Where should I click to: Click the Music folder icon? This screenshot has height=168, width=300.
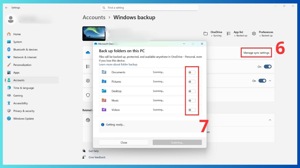point(104,100)
